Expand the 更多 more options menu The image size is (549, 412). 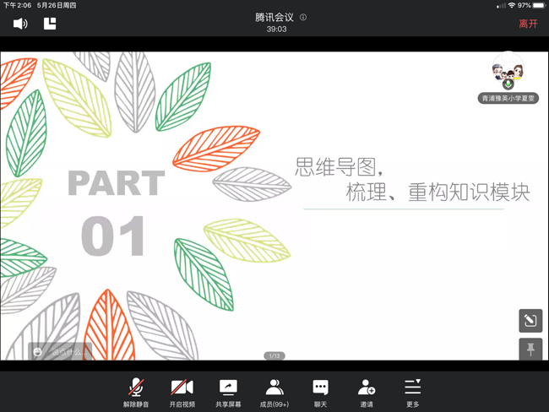pyautogui.click(x=412, y=392)
